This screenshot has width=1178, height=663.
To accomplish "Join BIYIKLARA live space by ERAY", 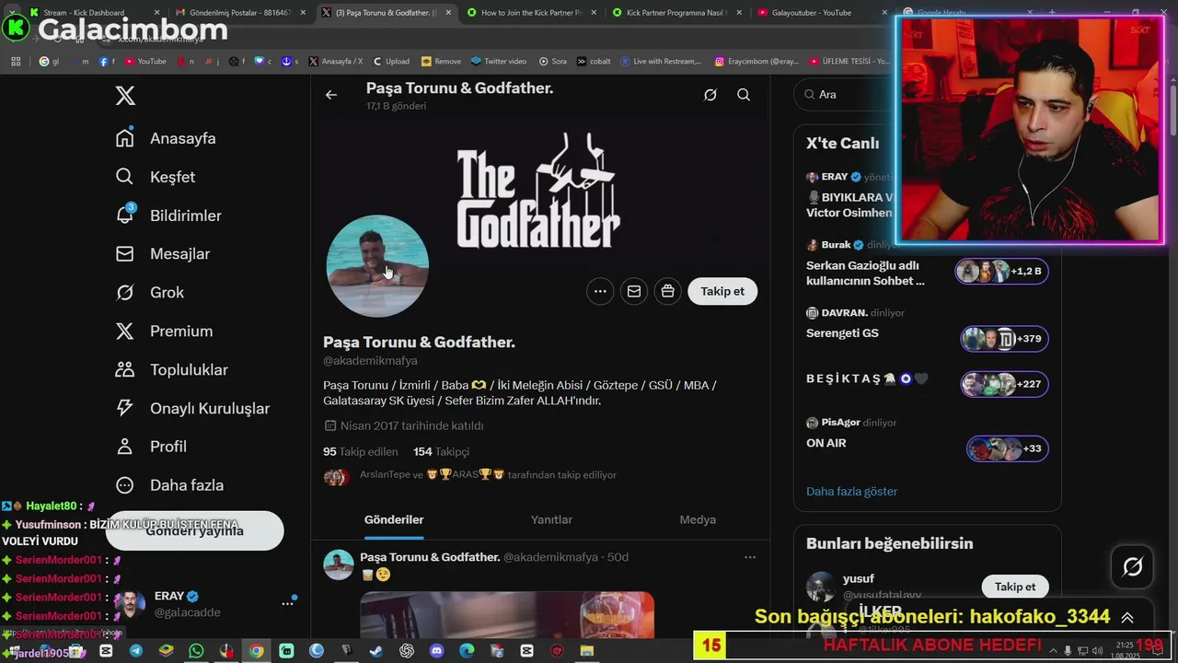I will tap(849, 194).
